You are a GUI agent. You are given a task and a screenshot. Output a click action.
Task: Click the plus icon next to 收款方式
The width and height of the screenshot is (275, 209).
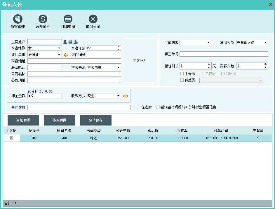tap(126, 96)
